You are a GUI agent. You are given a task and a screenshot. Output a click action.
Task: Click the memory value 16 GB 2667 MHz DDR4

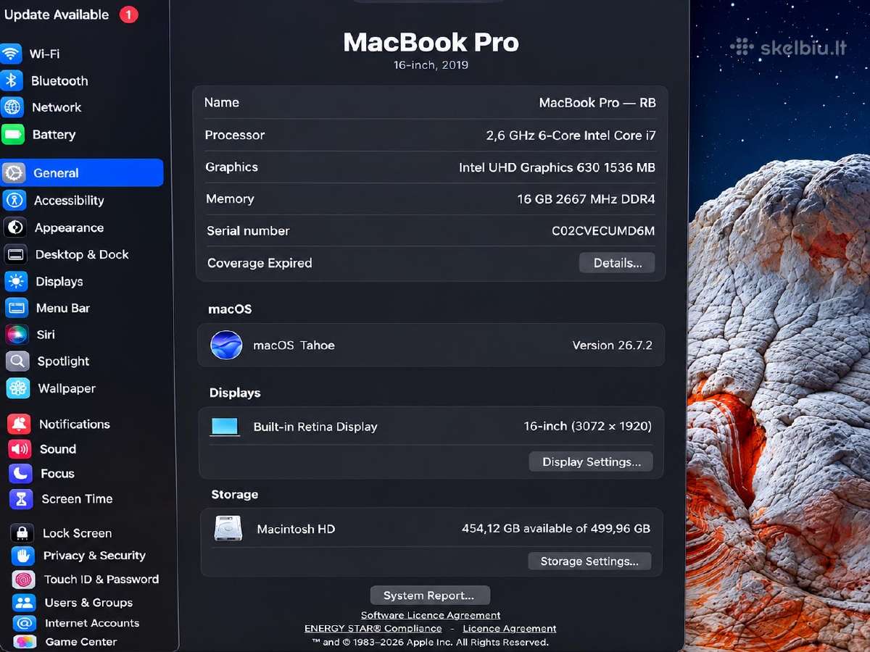(586, 199)
